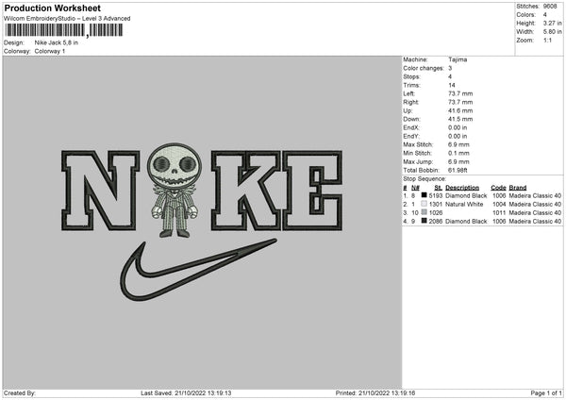Select the Color changes value 3
The width and height of the screenshot is (566, 400).
point(450,68)
